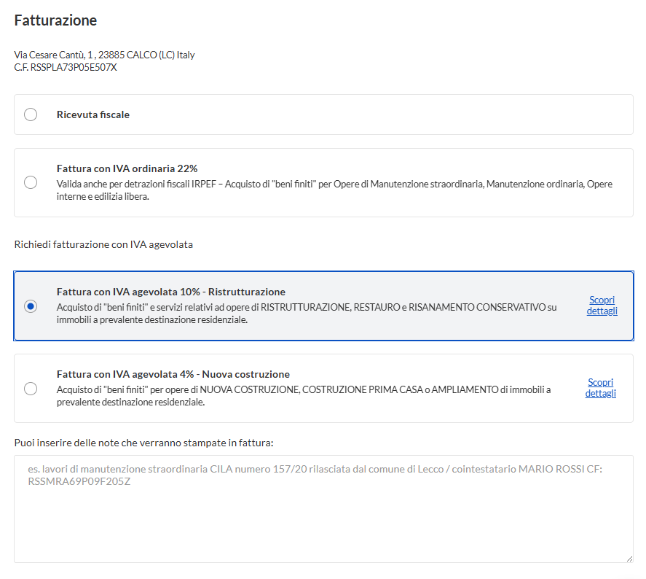
Task: Open Scopri dettagli for 4% Nuova costruzione
Action: pos(601,388)
